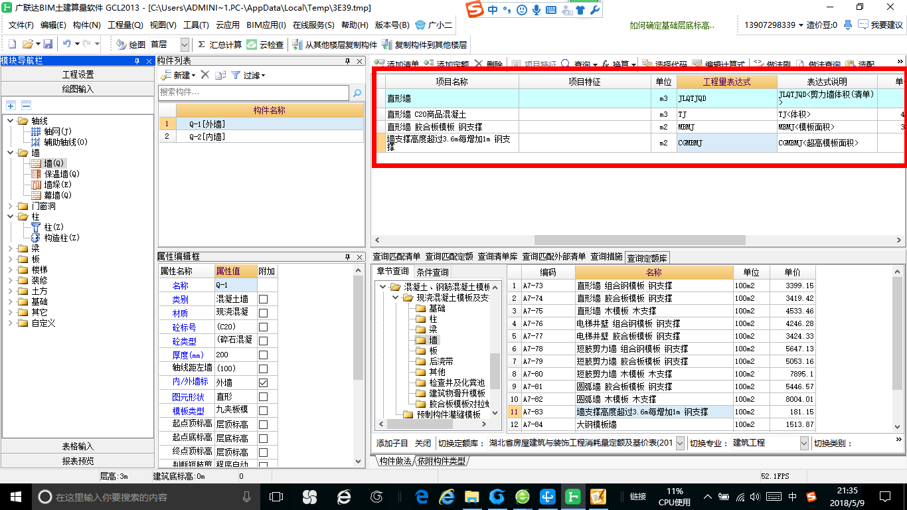Toggle 附加 checkbox for 图元形状 row
Image resolution: width=907 pixels, height=510 pixels.
[x=264, y=397]
